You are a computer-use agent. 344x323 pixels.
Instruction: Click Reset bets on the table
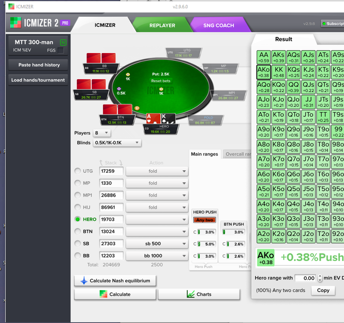(161, 81)
